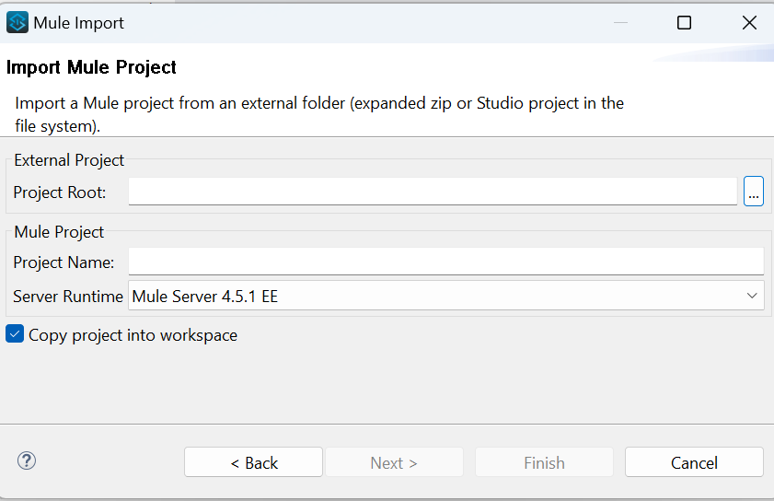Click the Server Runtime label
This screenshot has width=774, height=501.
pyautogui.click(x=68, y=297)
